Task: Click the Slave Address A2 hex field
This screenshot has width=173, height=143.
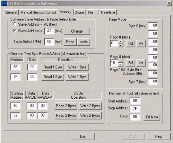Action: pos(49,31)
